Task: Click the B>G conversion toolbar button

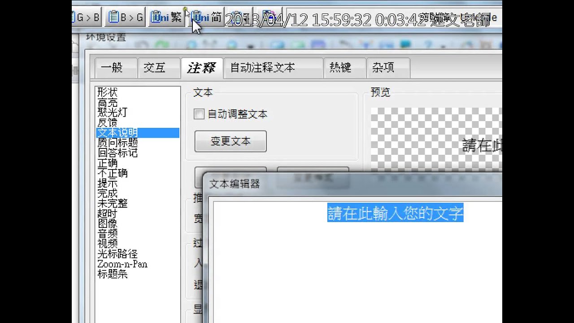Action: [126, 17]
